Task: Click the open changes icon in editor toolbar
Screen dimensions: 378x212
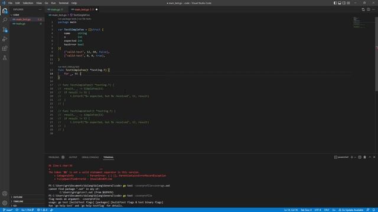Action: click(363, 9)
